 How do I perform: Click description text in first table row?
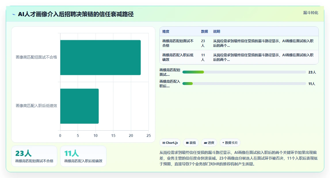263,43
